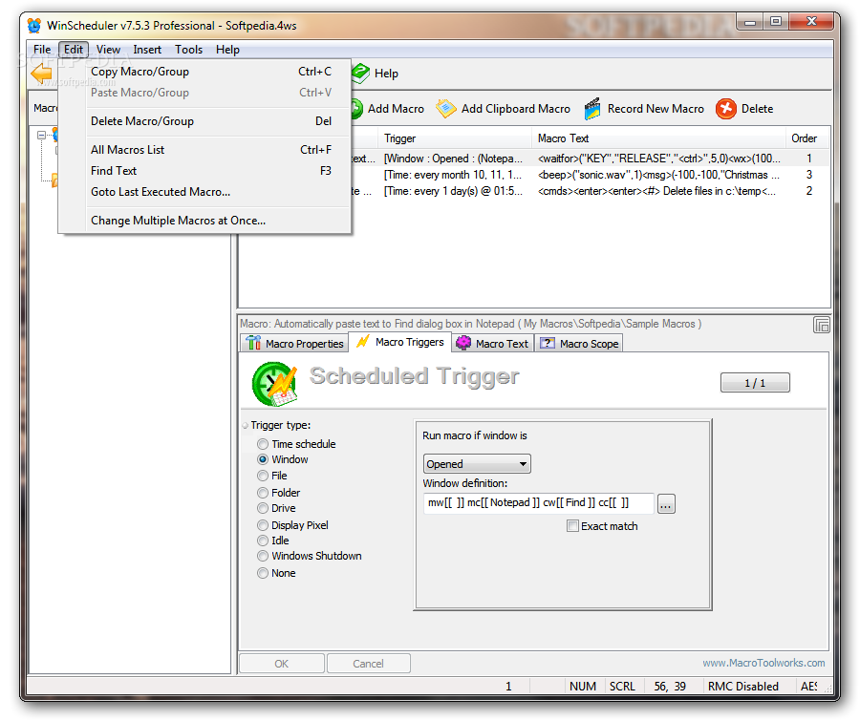This screenshot has width=860, height=721.
Task: Select the File trigger type
Action: pyautogui.click(x=263, y=476)
